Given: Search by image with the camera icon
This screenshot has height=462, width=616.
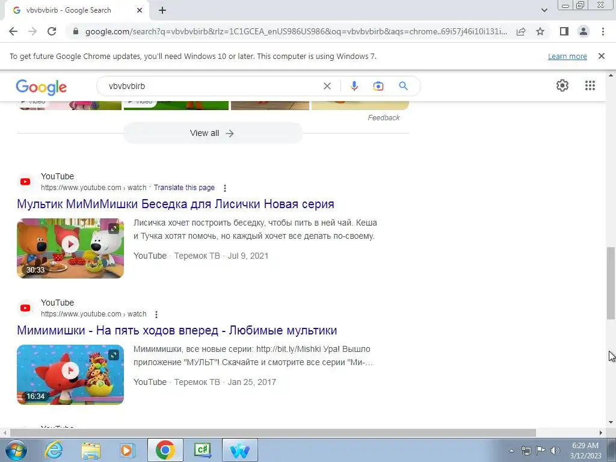Looking at the screenshot, I should pyautogui.click(x=378, y=86).
